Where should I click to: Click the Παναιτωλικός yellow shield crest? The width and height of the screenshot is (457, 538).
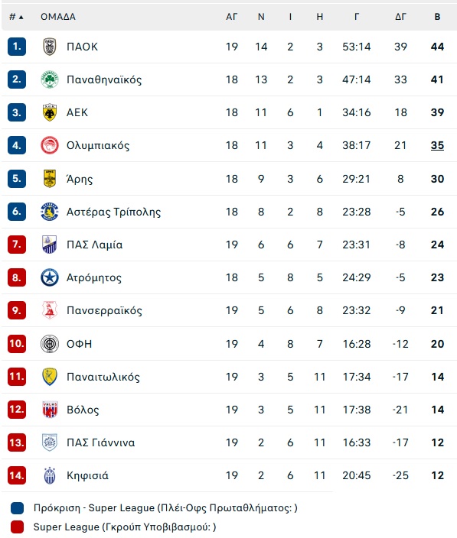click(50, 377)
